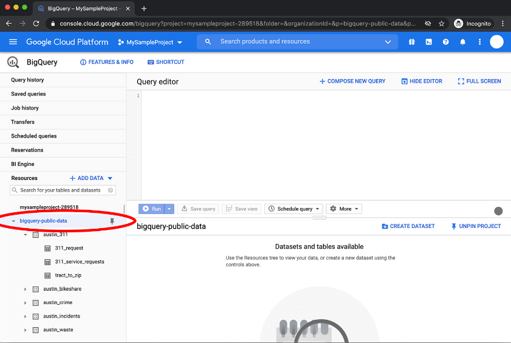
Task: Open the notifications bell
Action: (462, 42)
